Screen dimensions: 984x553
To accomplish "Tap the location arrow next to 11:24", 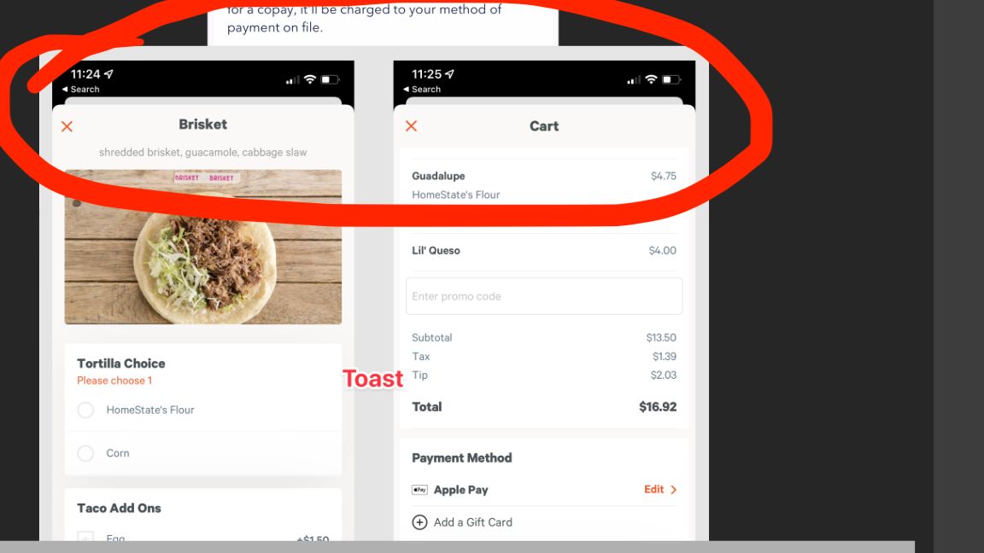I will pos(109,73).
